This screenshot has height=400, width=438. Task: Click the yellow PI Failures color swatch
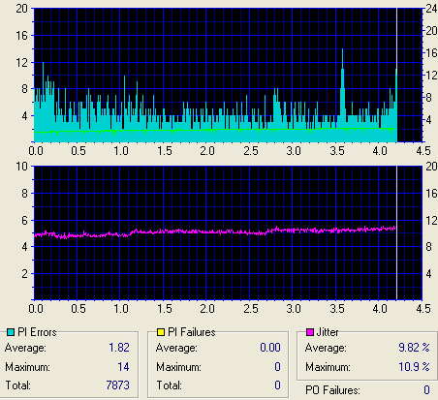point(161,332)
